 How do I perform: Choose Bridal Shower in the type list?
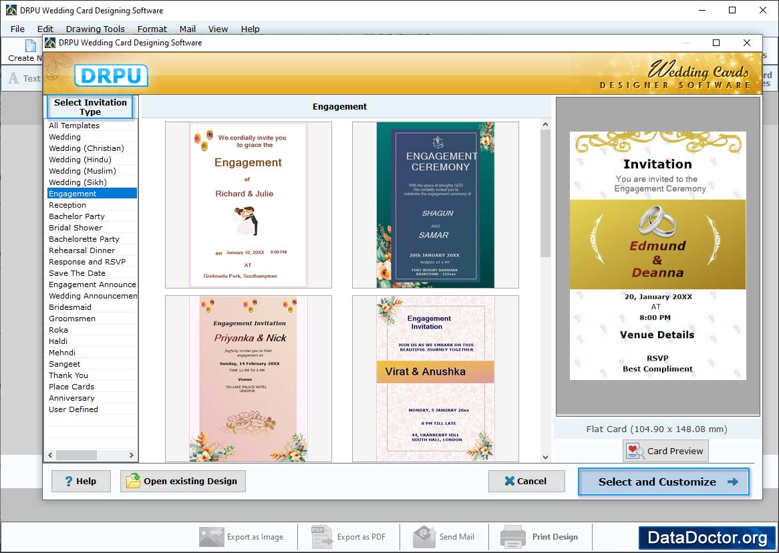click(92, 228)
